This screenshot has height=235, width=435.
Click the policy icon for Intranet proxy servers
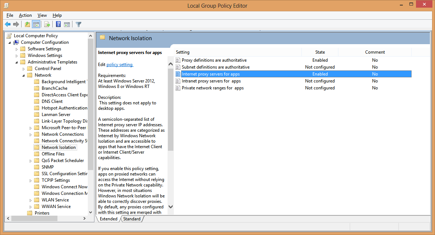pos(178,81)
